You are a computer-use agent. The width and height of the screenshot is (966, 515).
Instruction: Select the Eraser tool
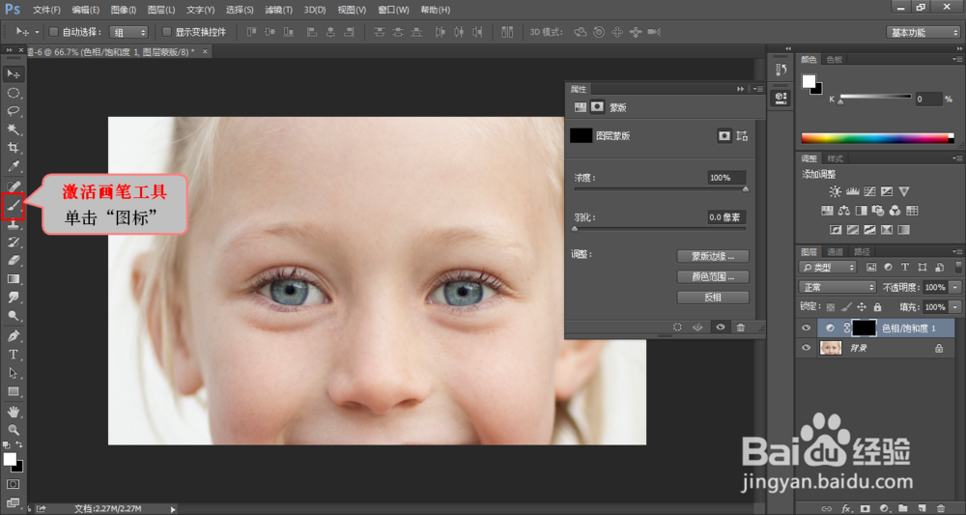point(13,261)
